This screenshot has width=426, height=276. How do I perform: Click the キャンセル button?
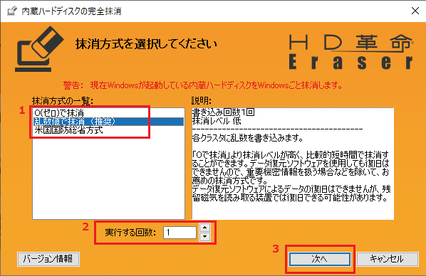[387, 259]
